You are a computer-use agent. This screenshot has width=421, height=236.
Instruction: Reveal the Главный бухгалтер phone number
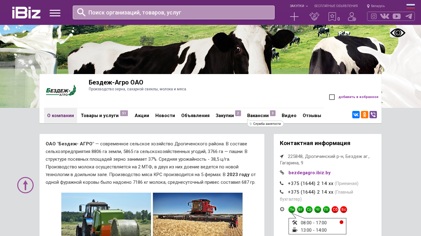tap(311, 192)
